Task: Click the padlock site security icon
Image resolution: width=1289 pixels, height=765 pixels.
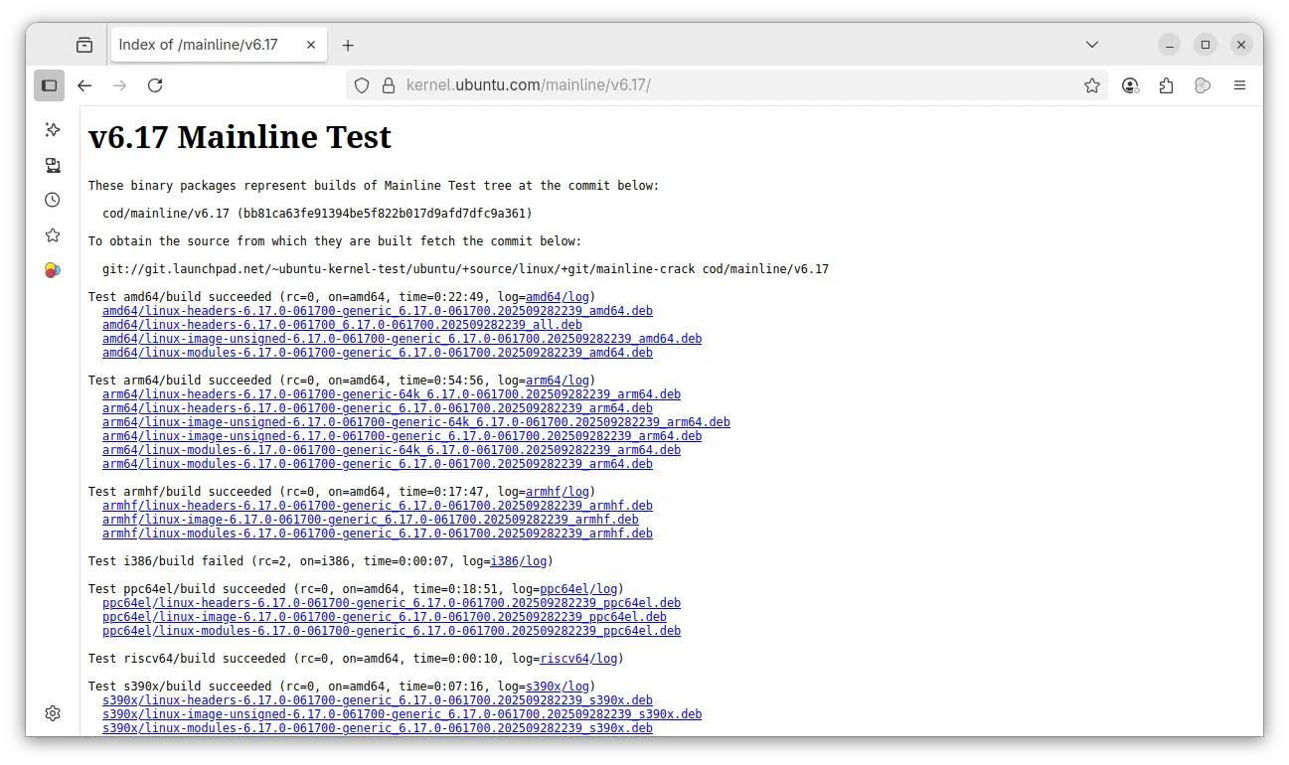Action: pyautogui.click(x=388, y=85)
